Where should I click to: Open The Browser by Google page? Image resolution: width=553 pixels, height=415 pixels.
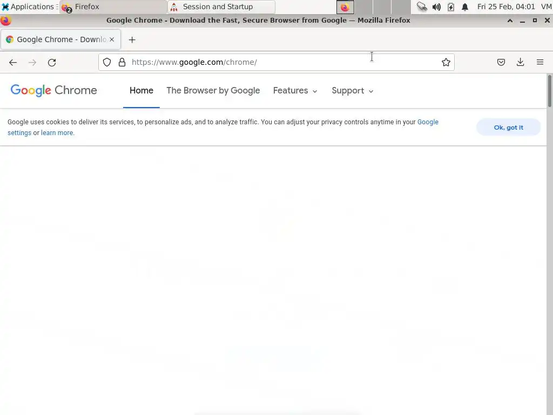(213, 90)
